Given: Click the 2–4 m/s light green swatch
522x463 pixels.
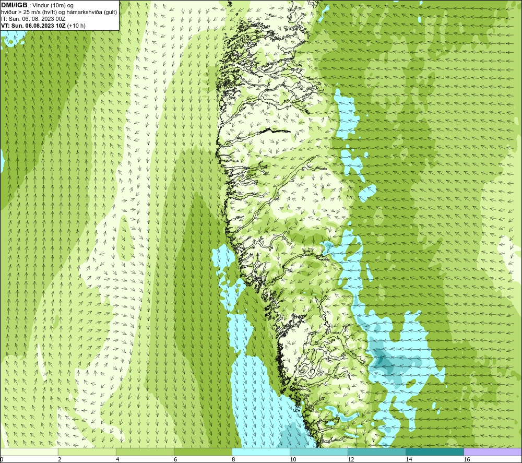Looking at the screenshot, I should (87, 452).
